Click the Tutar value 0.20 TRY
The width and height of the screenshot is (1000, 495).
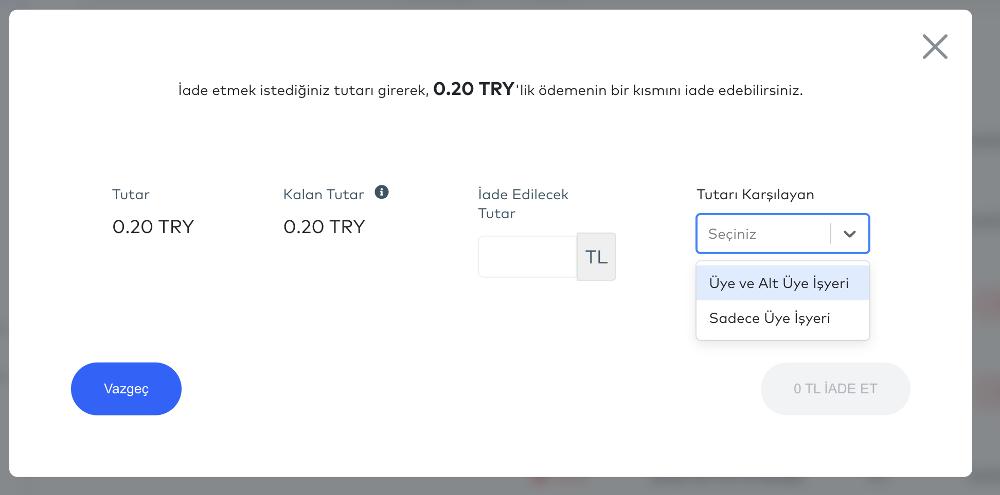(x=153, y=227)
